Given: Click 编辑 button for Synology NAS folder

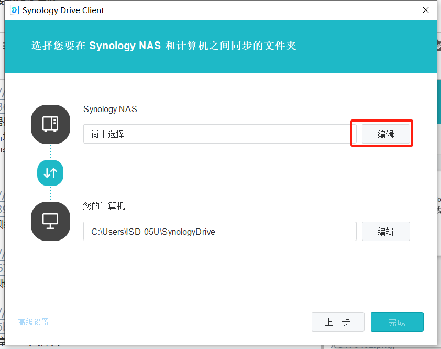Looking at the screenshot, I should [x=385, y=134].
